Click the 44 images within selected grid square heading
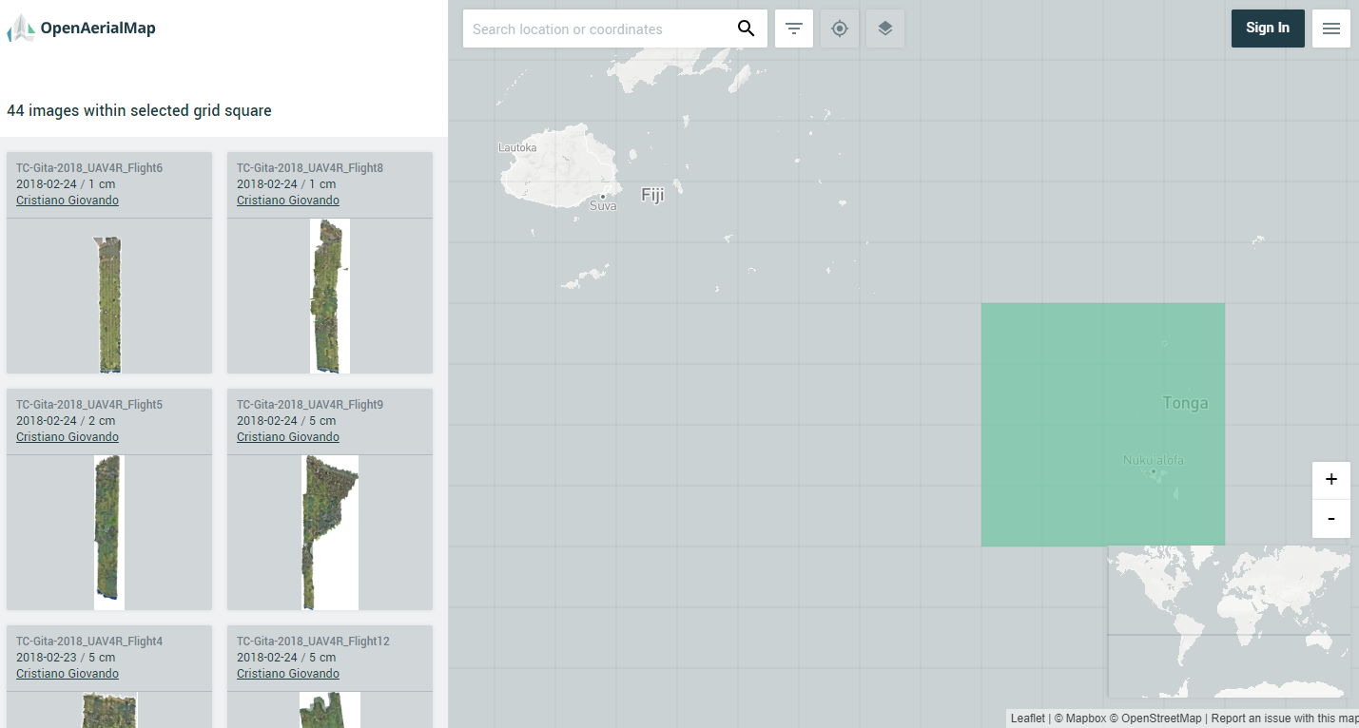 (139, 111)
